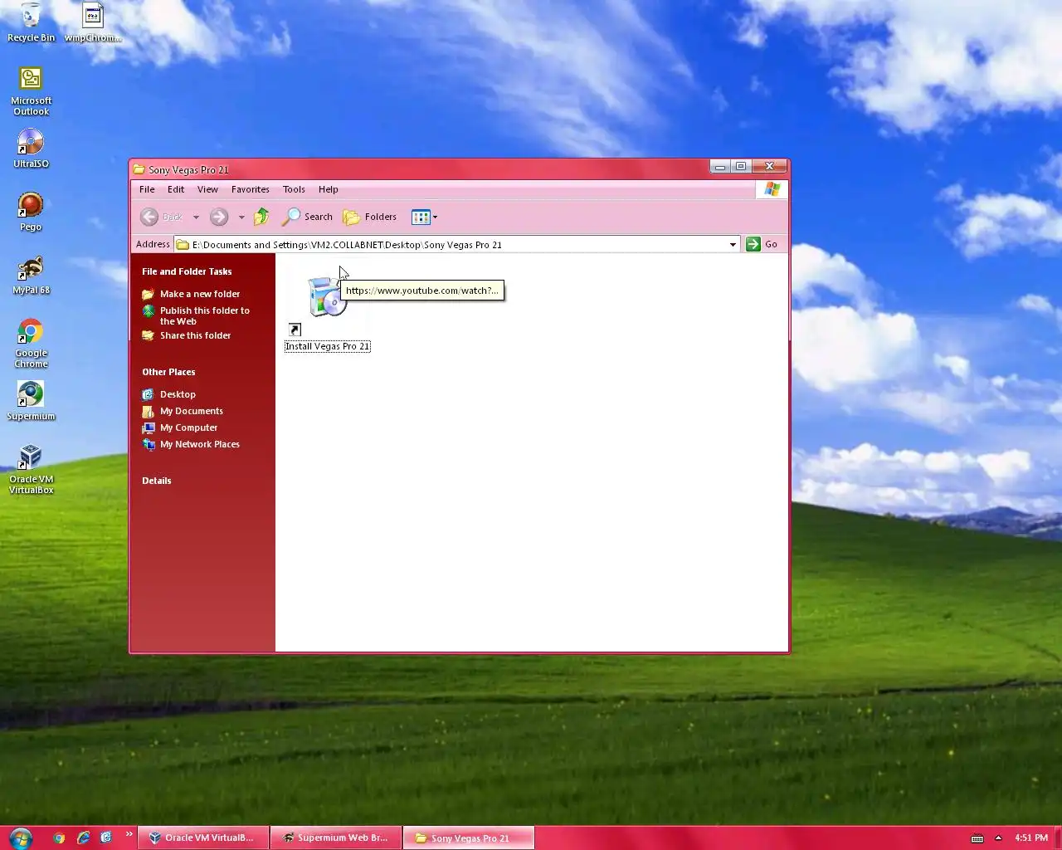Screen dimensions: 1062x850
Task: Click the Forward navigation arrow button
Action: (x=219, y=217)
